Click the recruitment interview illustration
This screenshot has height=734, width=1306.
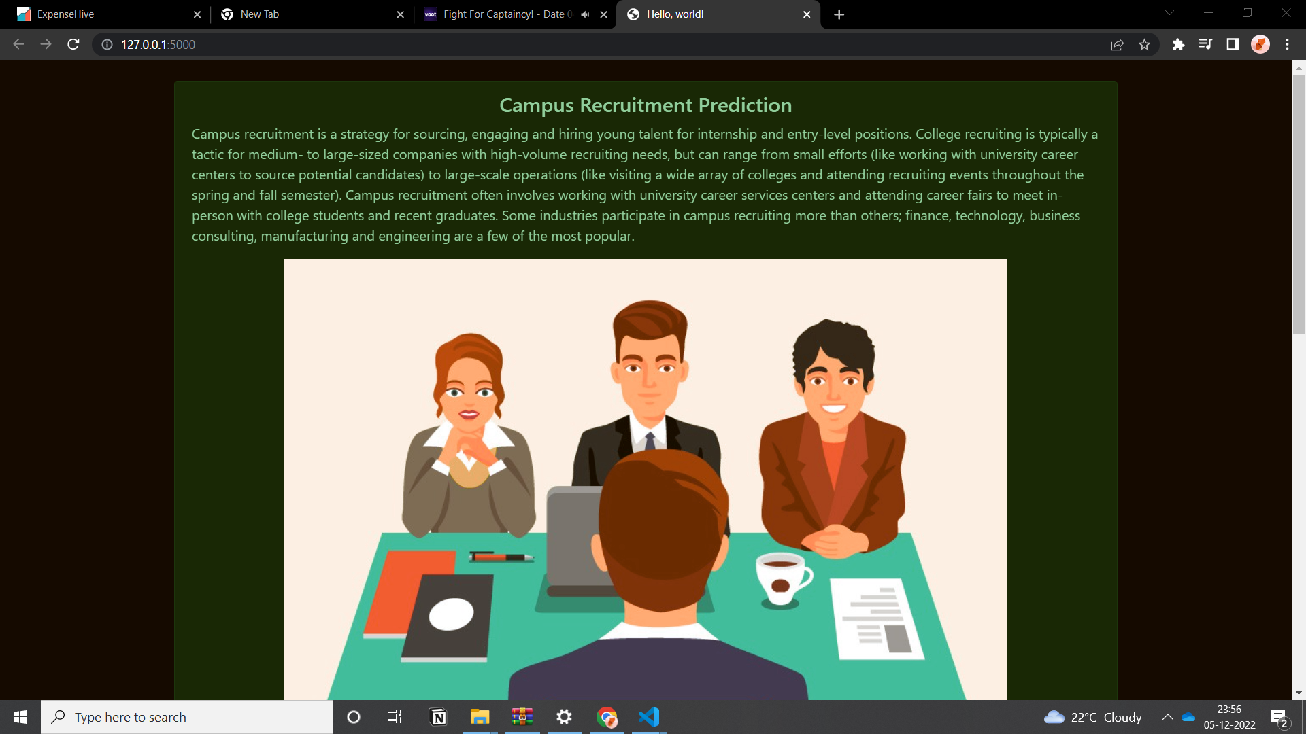click(x=645, y=479)
